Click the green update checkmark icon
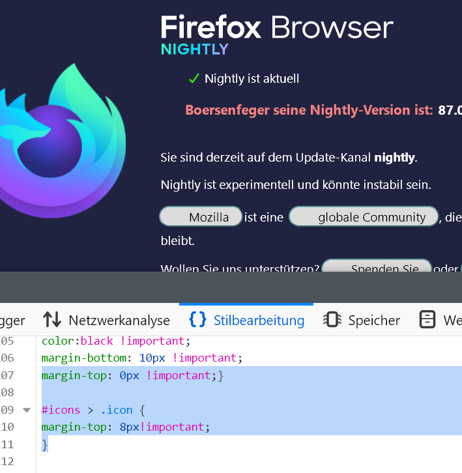This screenshot has width=462, height=473. click(194, 79)
